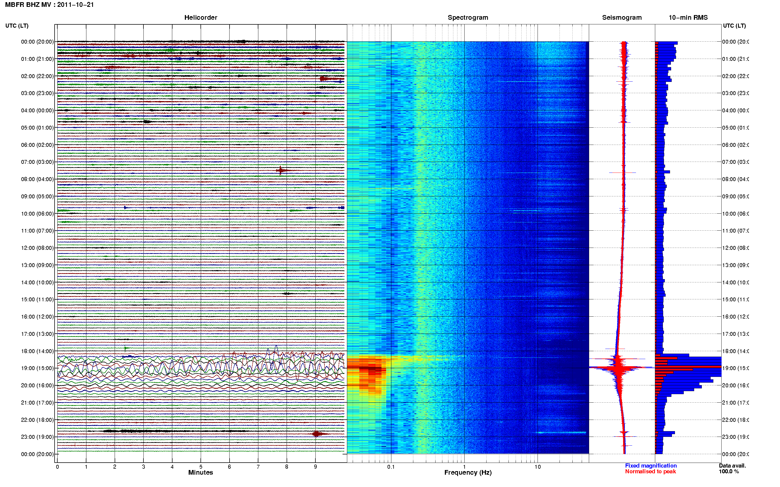Click the 'Helicorder' panel heading
Image resolution: width=780 pixels, height=487 pixels.
[200, 18]
